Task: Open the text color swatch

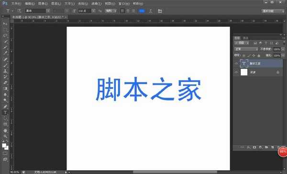Action: point(142,11)
